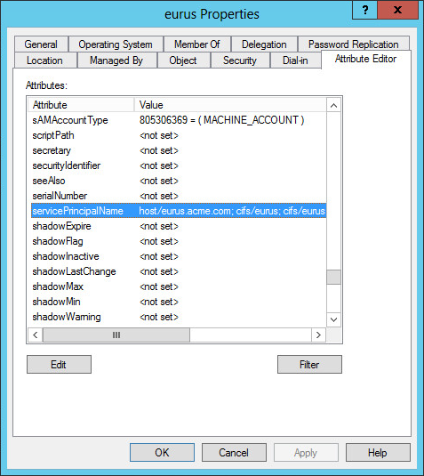Select the Delegation tab
This screenshot has width=424, height=476.
click(264, 44)
